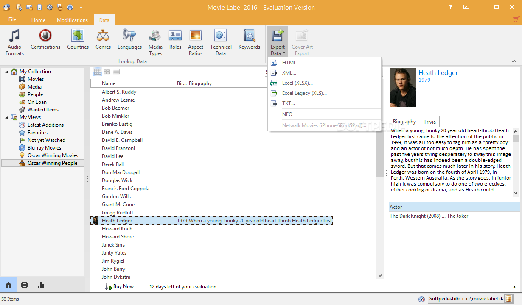Switch to the Trivia tab
Viewport: 522px width, 305px height.
(x=429, y=122)
